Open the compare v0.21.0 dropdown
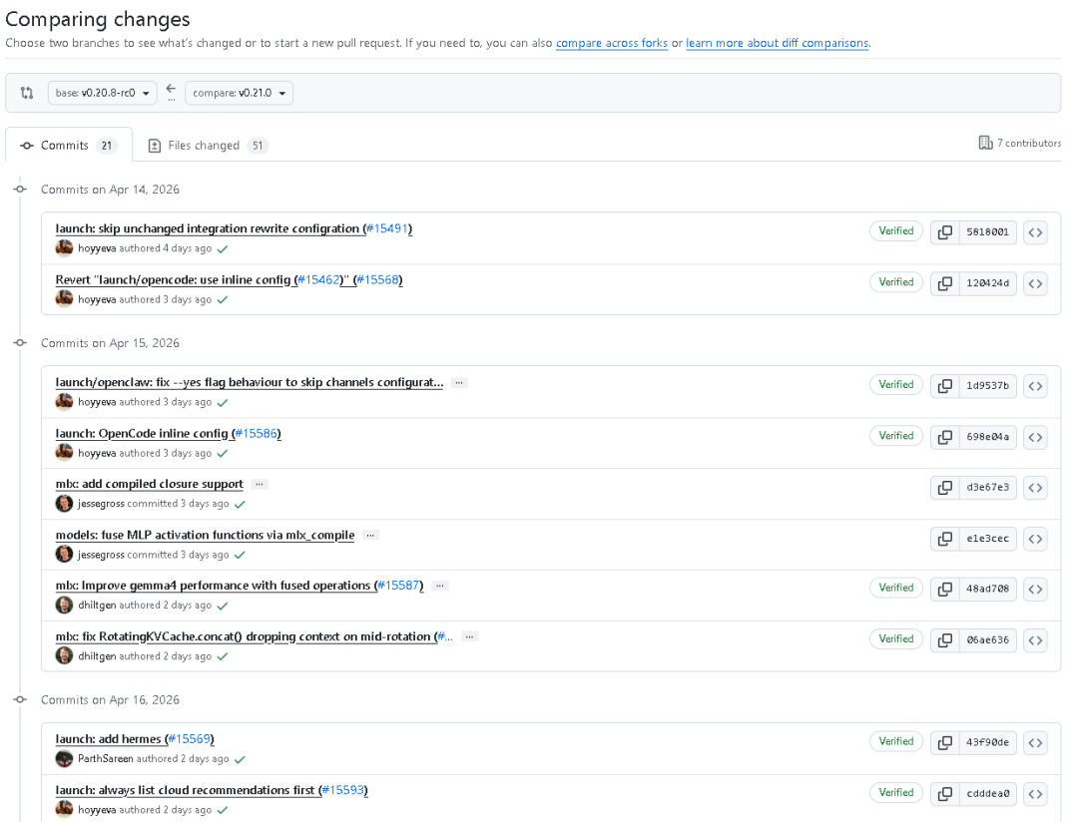This screenshot has width=1078, height=822. (x=240, y=93)
